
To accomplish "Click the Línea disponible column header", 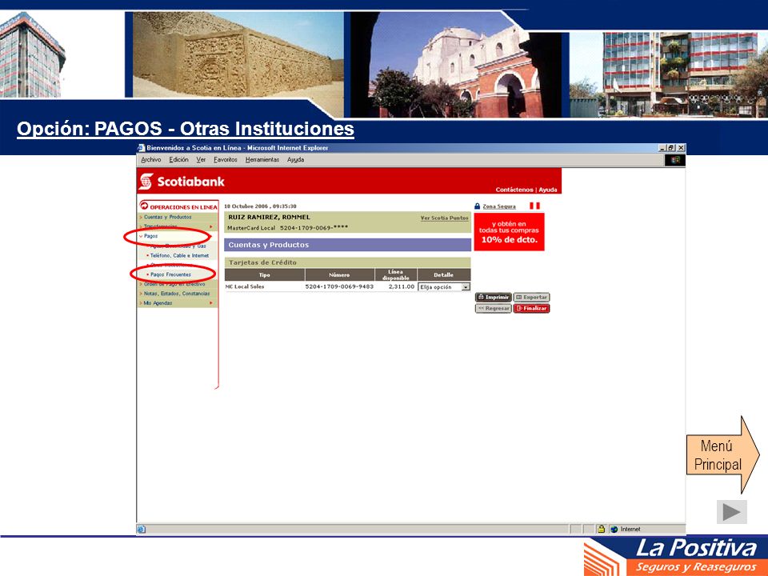I will 396,274.
